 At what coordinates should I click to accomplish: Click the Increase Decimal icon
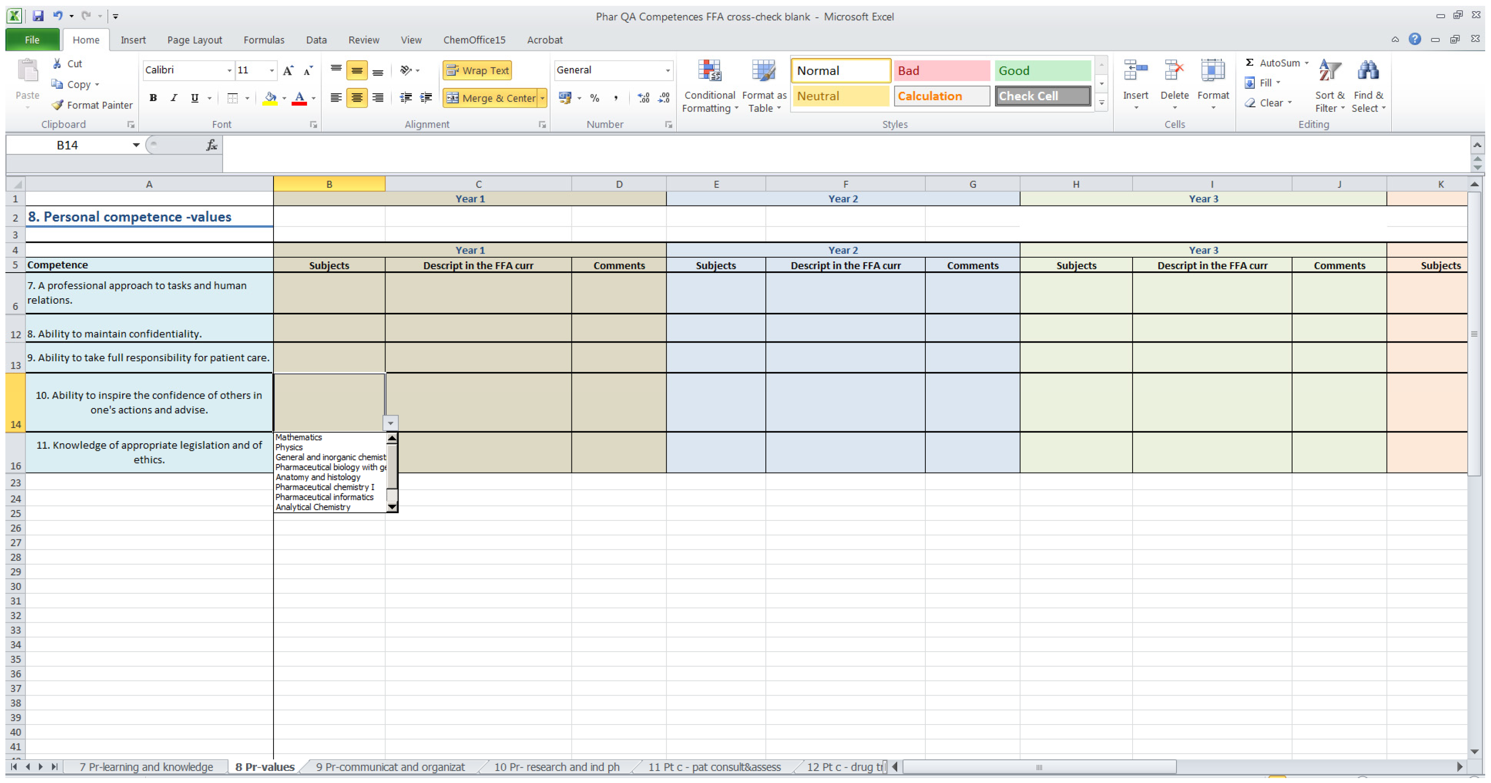[x=643, y=98]
